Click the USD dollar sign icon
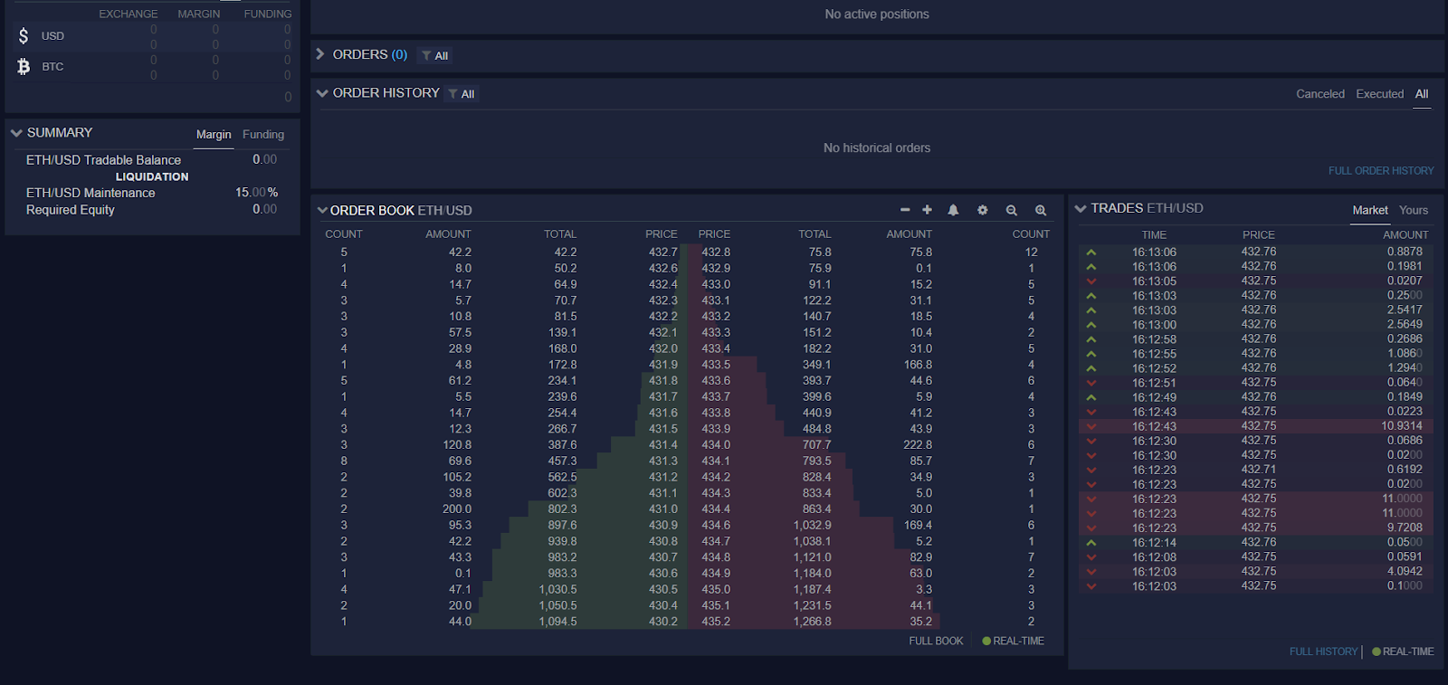 (x=24, y=36)
